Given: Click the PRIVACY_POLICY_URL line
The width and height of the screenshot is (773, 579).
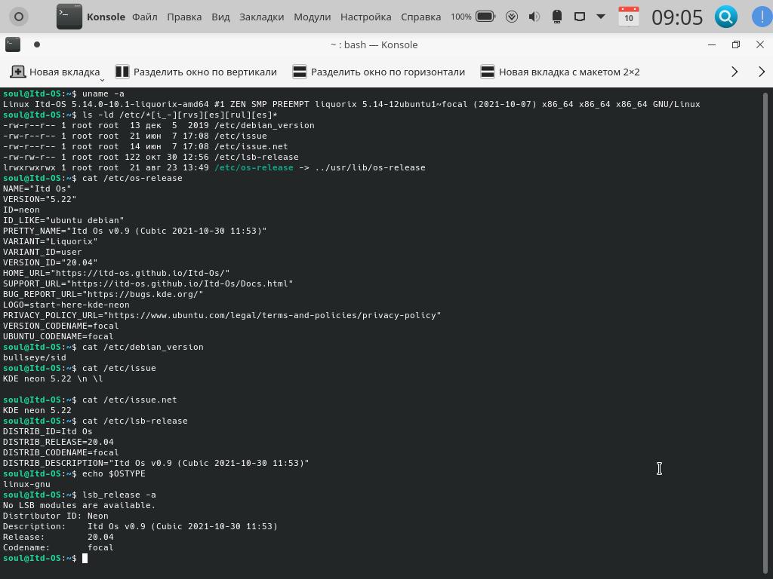Looking at the screenshot, I should [222, 316].
